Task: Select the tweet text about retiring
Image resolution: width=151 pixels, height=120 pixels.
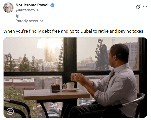Action: pyautogui.click(x=73, y=31)
